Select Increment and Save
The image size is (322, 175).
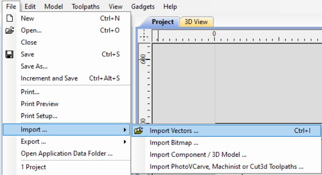point(49,78)
